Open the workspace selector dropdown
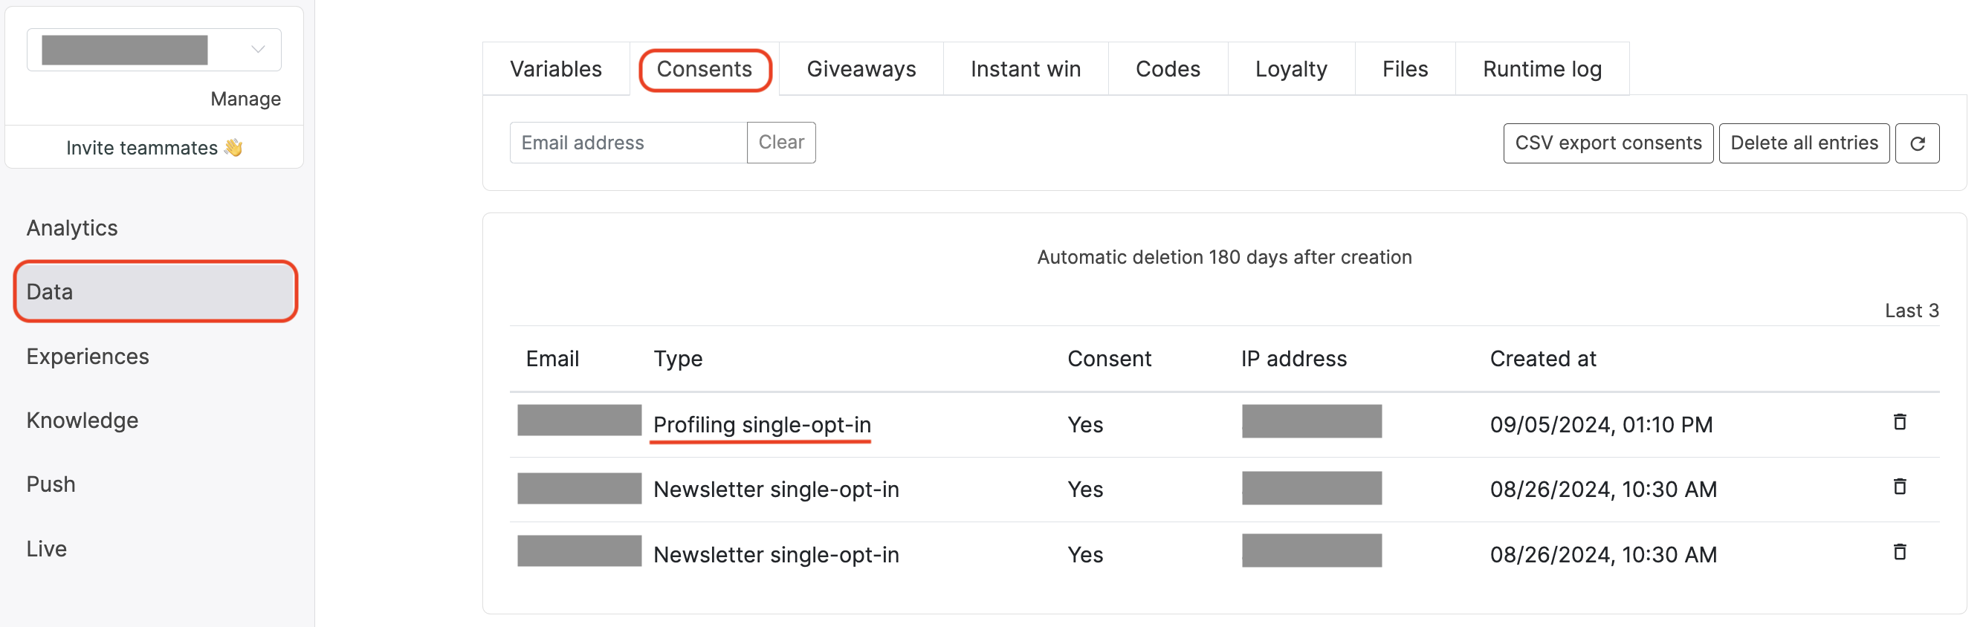This screenshot has width=1986, height=627. pos(257,48)
